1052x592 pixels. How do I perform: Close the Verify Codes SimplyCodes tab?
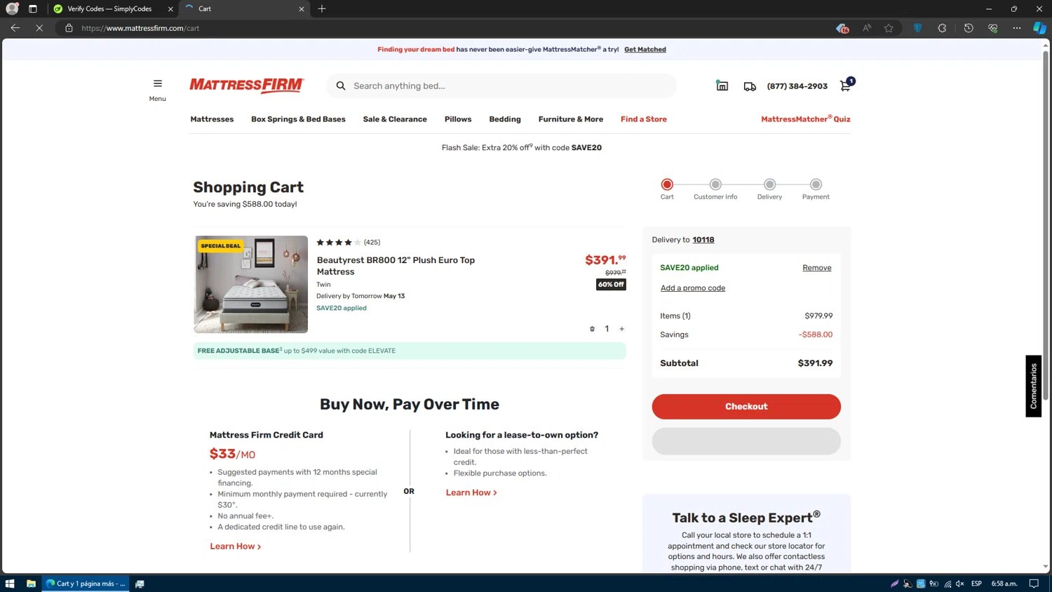pos(170,9)
